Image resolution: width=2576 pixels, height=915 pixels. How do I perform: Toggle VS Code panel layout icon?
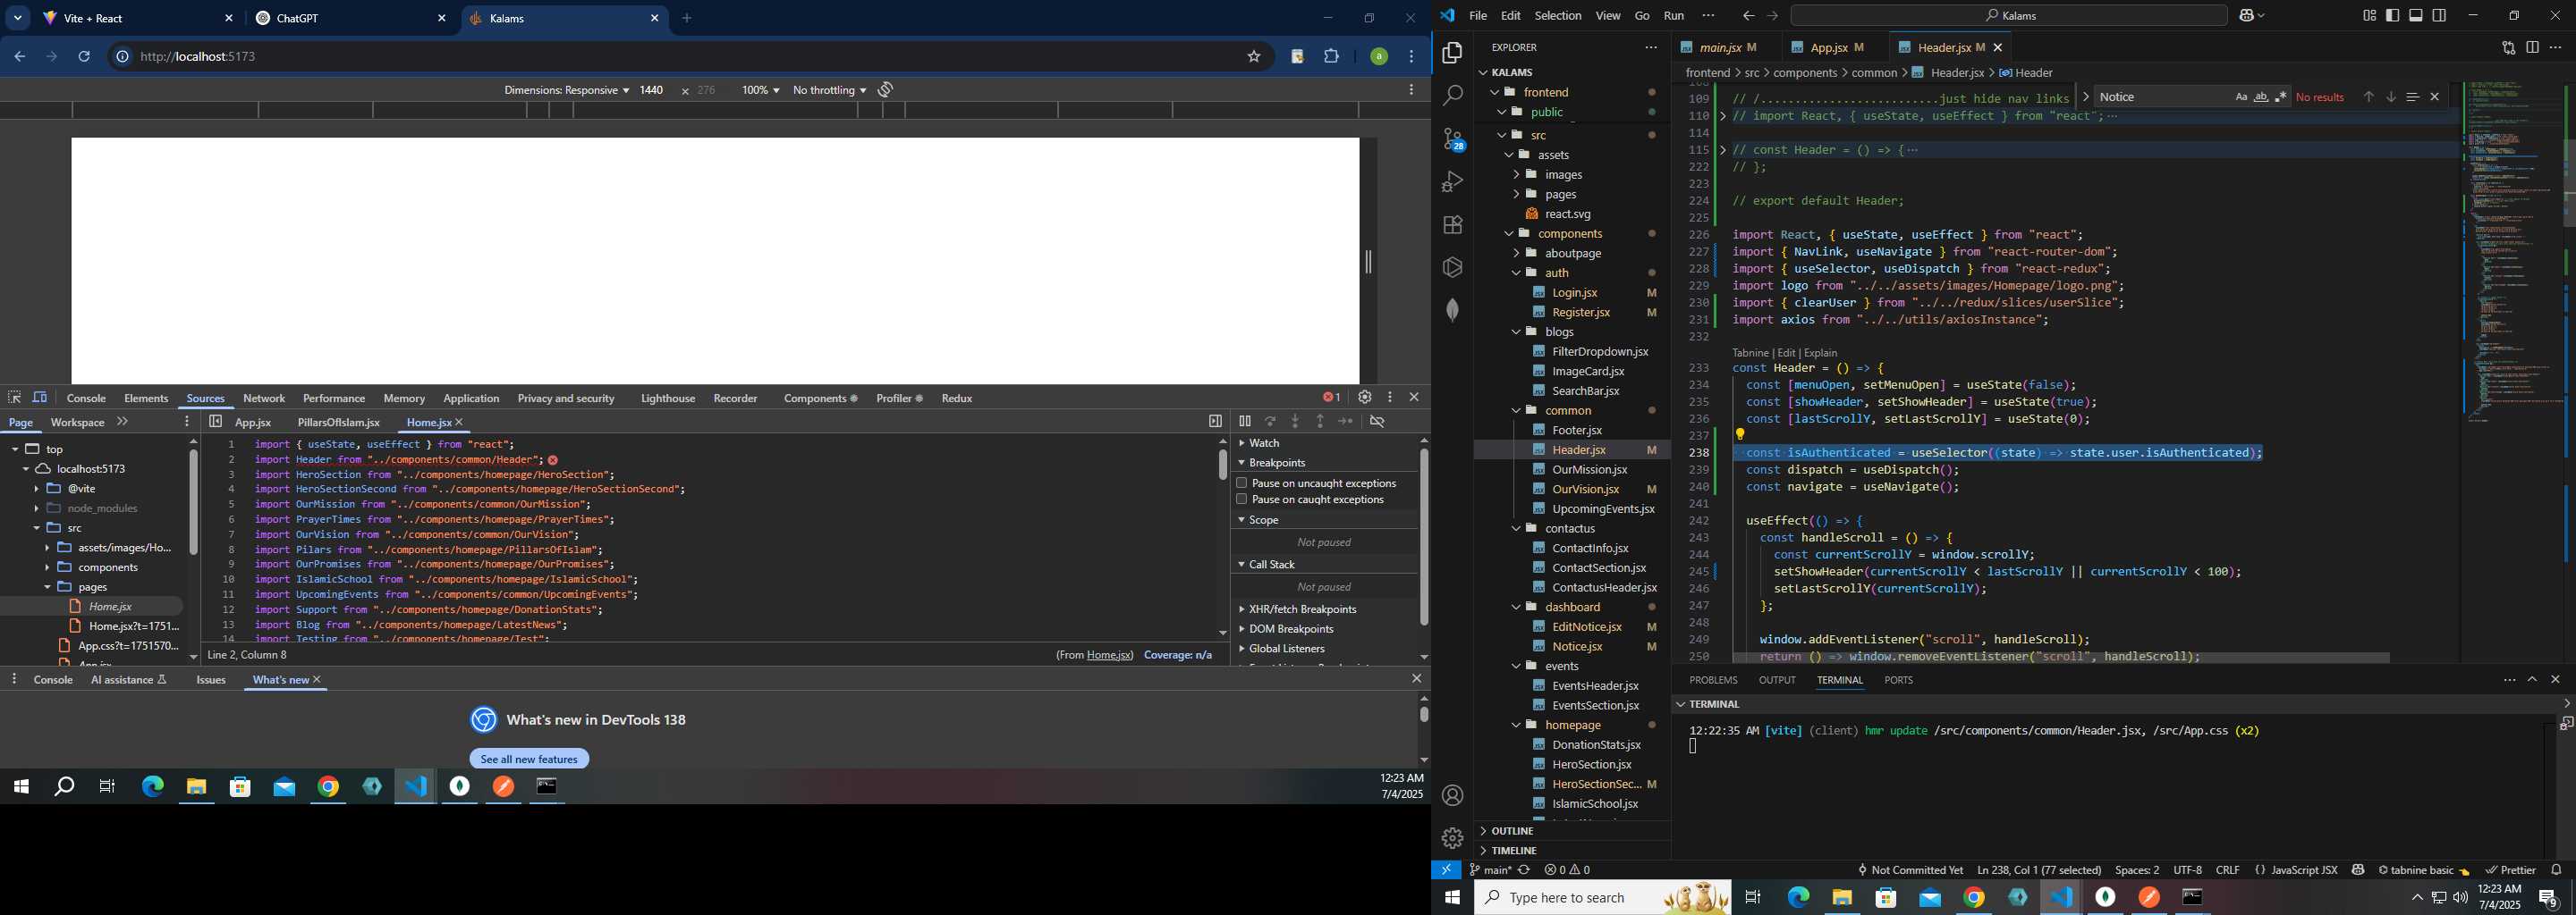[x=2416, y=15]
